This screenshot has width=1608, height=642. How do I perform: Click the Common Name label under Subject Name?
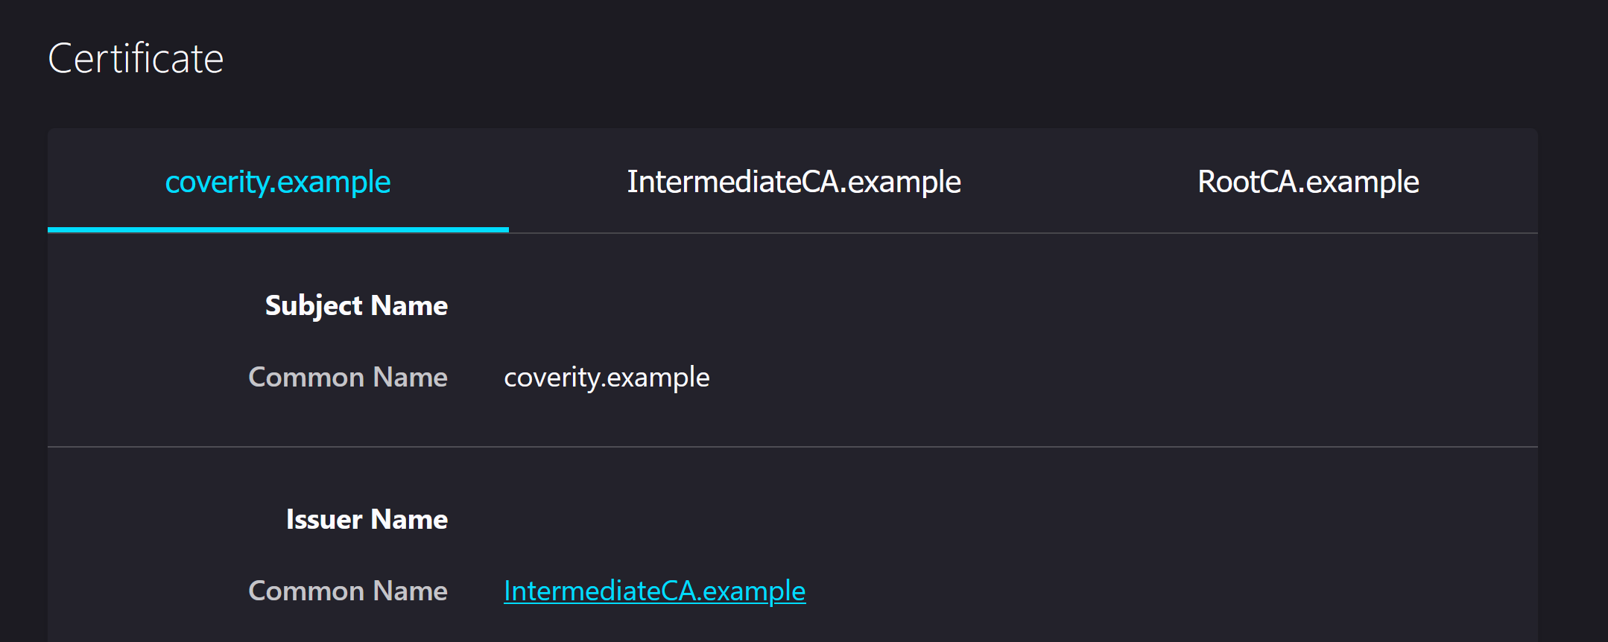(x=347, y=377)
